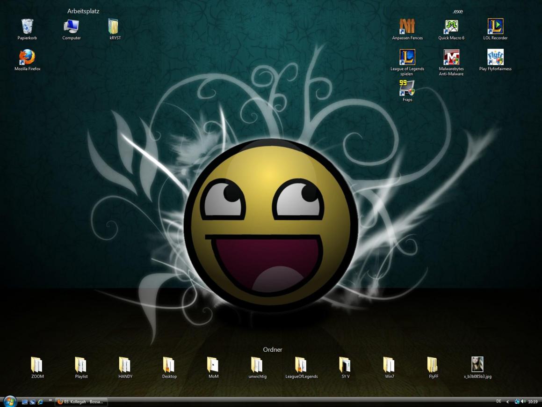This screenshot has height=407, width=542.
Task: Select the Papierkorb recycle bin icon
Action: [27, 26]
